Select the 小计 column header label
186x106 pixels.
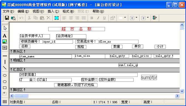coord(160,47)
